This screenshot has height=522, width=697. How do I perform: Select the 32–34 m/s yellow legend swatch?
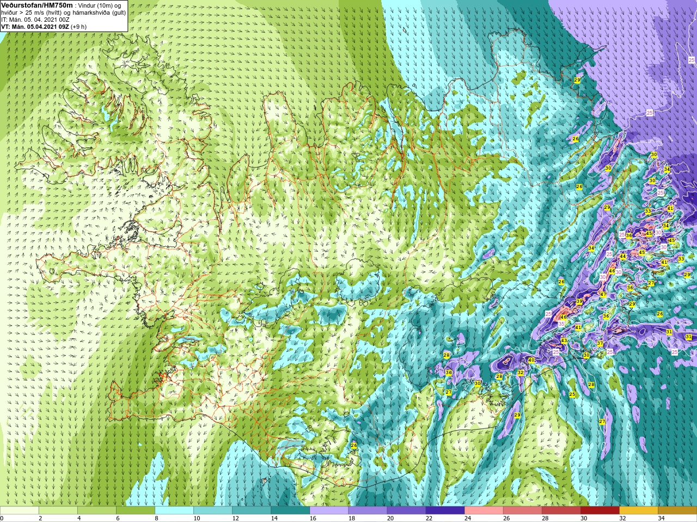point(638,511)
